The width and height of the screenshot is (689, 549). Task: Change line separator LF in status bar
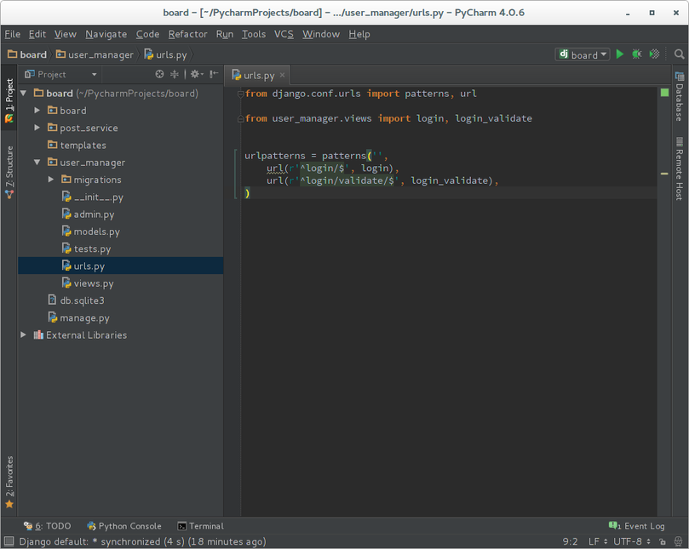pos(598,541)
